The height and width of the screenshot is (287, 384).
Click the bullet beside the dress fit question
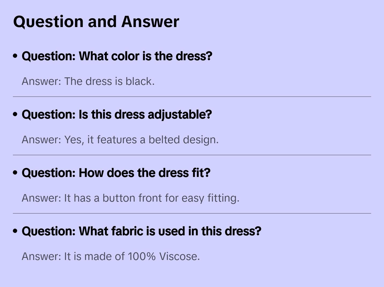click(x=15, y=173)
